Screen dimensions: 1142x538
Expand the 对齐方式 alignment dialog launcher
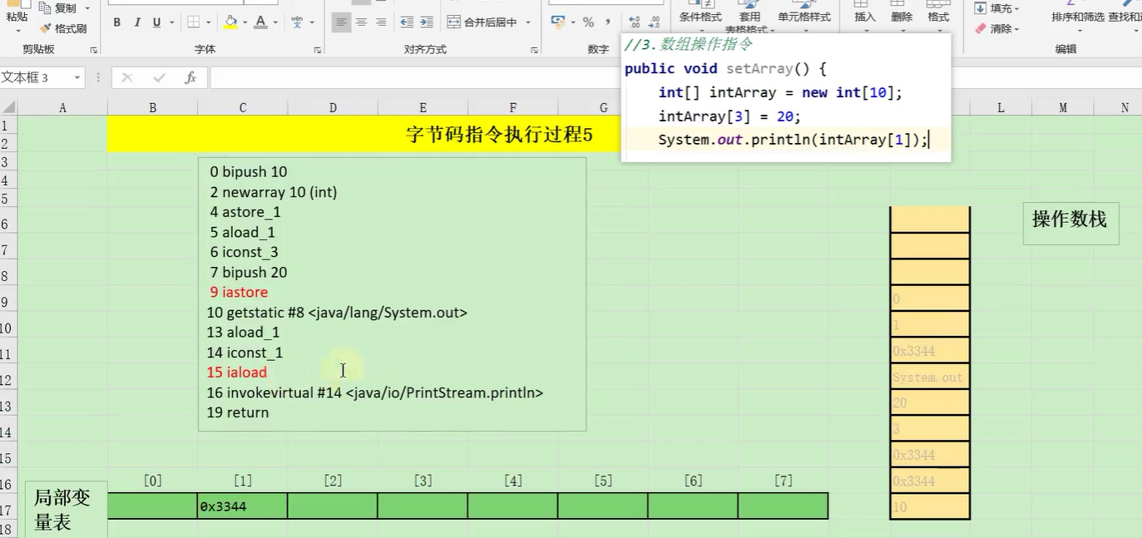534,50
